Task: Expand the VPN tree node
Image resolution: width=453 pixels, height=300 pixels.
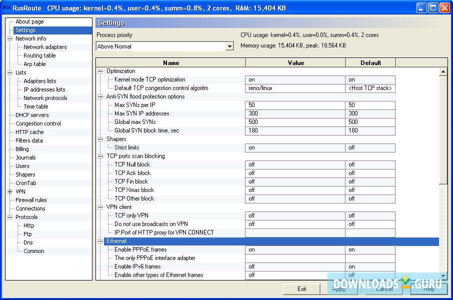Action: [10, 191]
